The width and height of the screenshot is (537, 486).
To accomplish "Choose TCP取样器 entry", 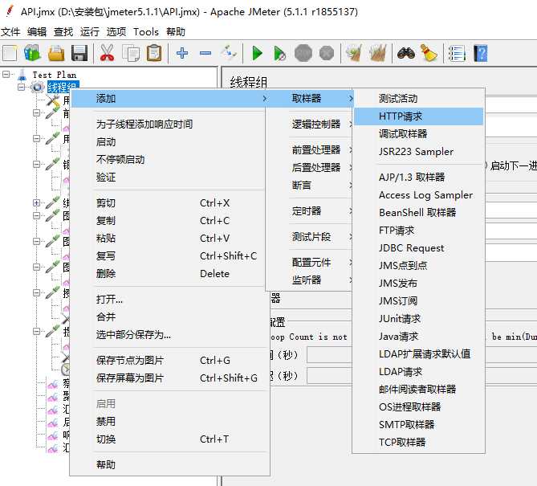I will 418,442.
